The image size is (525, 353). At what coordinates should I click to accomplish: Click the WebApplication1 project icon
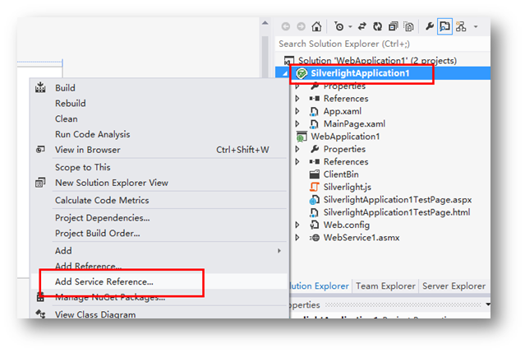(302, 137)
